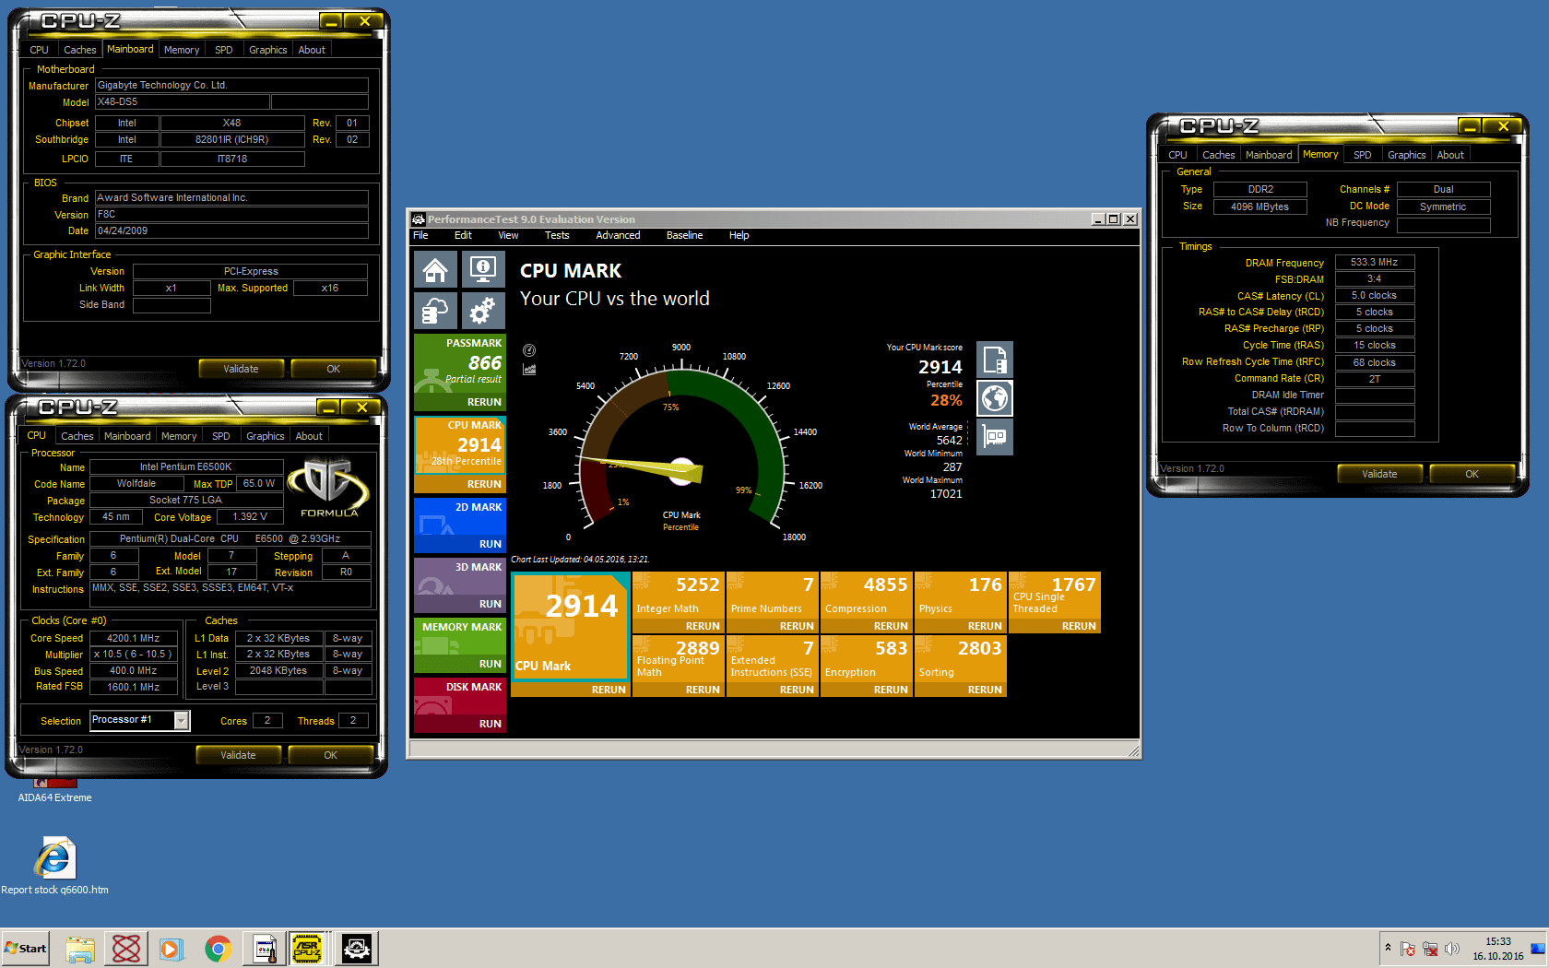The image size is (1549, 968).
Task: Open the Start menu
Action: 26,949
